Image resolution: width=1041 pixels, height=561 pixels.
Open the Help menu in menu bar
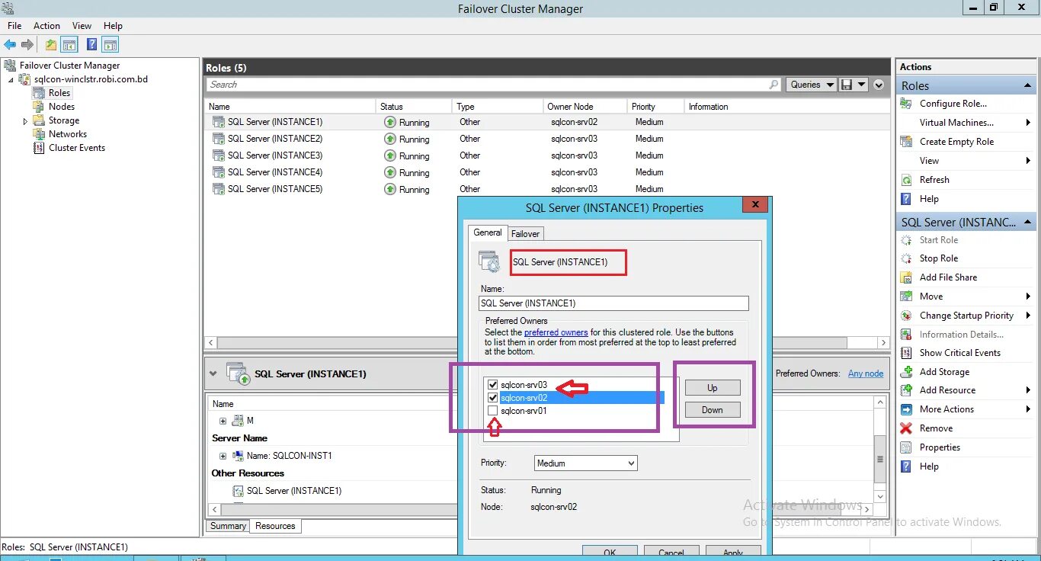pos(113,26)
